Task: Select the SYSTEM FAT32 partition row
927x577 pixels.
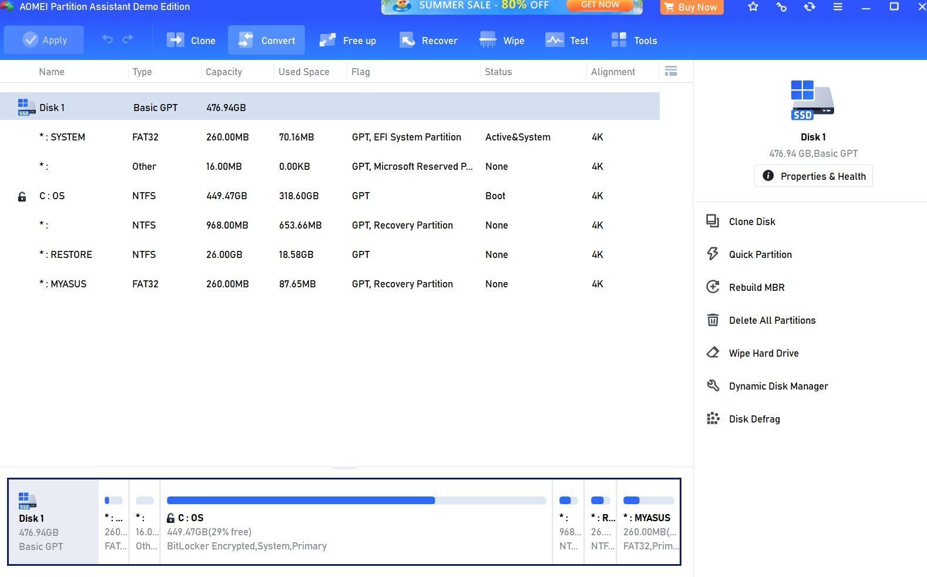Action: (x=330, y=137)
